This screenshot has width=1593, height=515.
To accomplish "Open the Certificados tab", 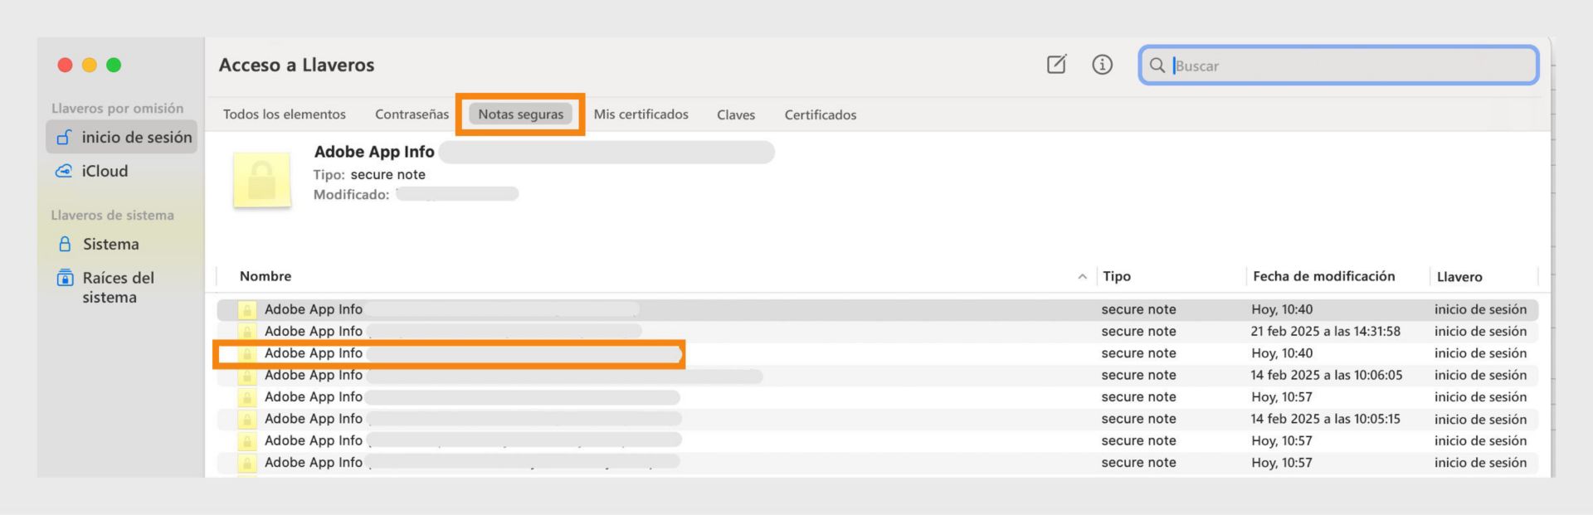I will point(821,114).
